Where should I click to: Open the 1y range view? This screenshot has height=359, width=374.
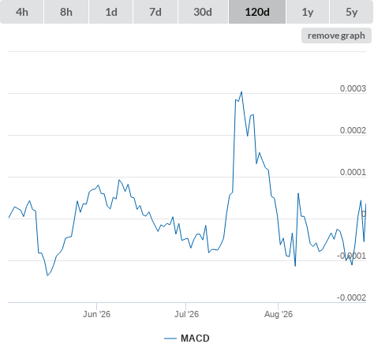coord(308,12)
